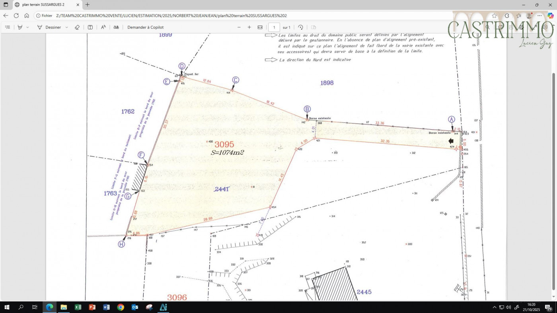Switch to the plan terrain SUSSARGUES 2 tab
Viewport: 557px width, 313px height.
[x=44, y=4]
